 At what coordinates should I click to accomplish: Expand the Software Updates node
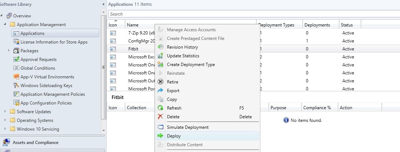[x=5, y=111]
